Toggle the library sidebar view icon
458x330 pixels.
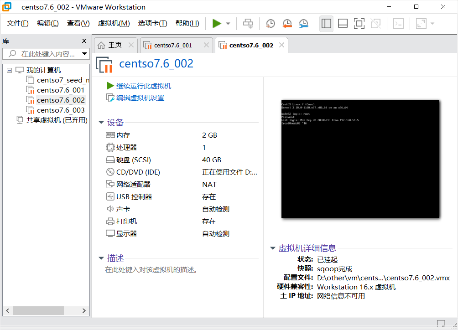pyautogui.click(x=326, y=23)
